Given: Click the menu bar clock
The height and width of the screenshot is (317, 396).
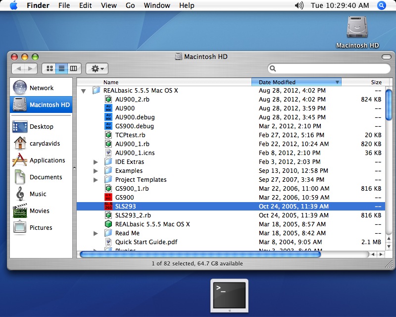Looking at the screenshot, I should [340, 5].
